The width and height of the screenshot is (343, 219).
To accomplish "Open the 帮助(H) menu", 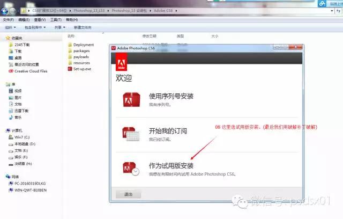I will click(72, 20).
